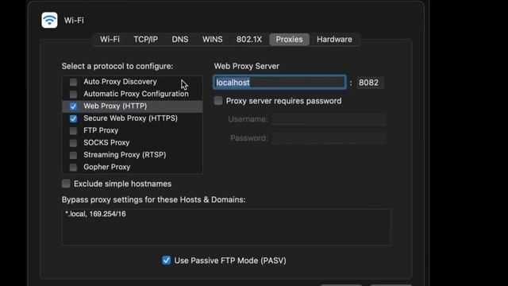The width and height of the screenshot is (508, 286).
Task: Select the DNS tab
Action: 180,39
